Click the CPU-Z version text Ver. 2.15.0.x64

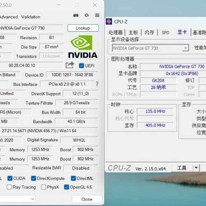150,169
